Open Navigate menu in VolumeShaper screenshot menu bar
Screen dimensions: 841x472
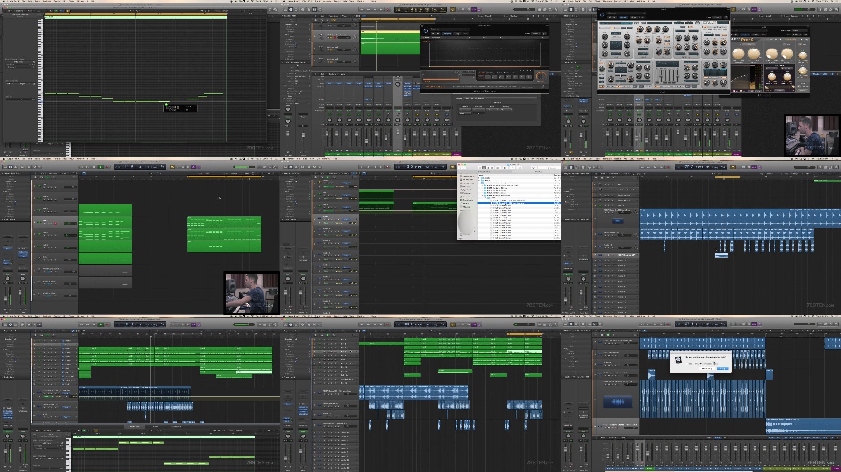327,1
